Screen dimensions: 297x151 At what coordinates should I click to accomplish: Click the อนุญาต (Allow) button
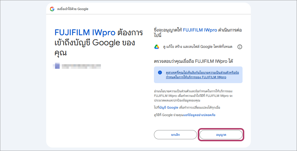click(x=221, y=135)
